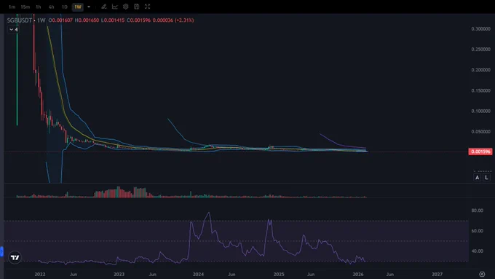
Task: Click the closing value C0.001596
Action: pyautogui.click(x=138, y=20)
